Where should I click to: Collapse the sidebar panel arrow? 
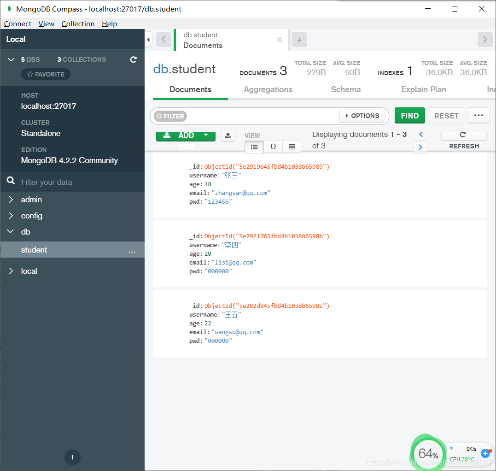point(148,40)
